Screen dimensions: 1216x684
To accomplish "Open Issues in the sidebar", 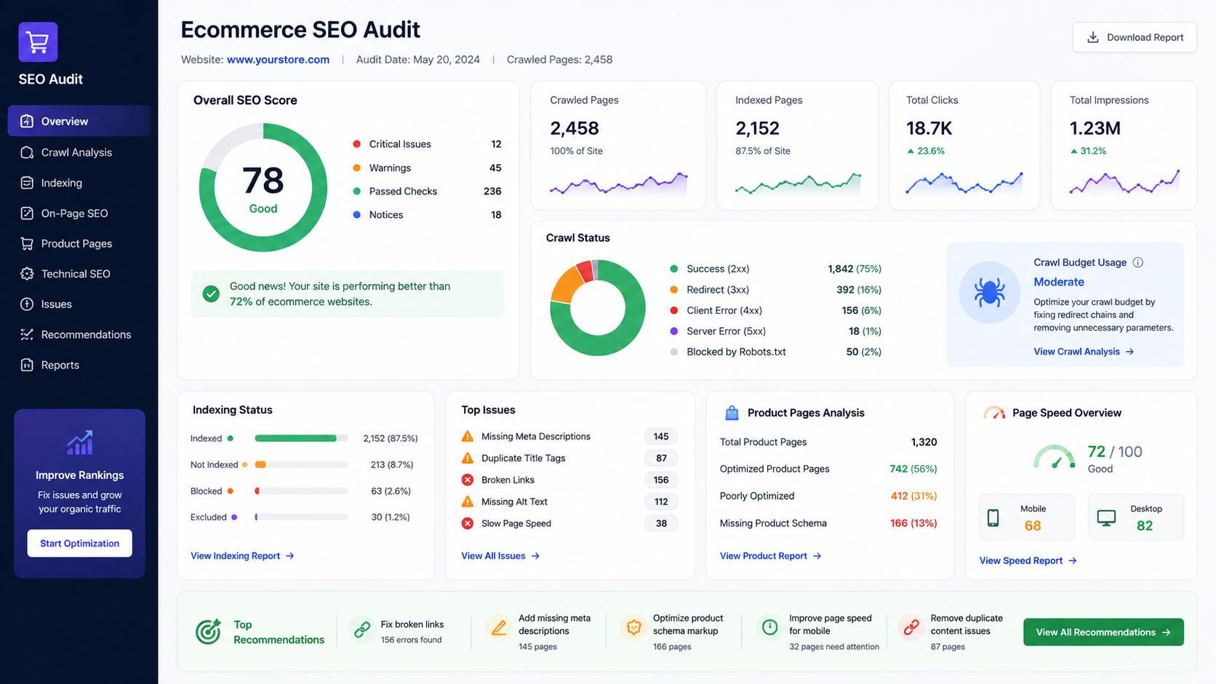I will point(79,304).
